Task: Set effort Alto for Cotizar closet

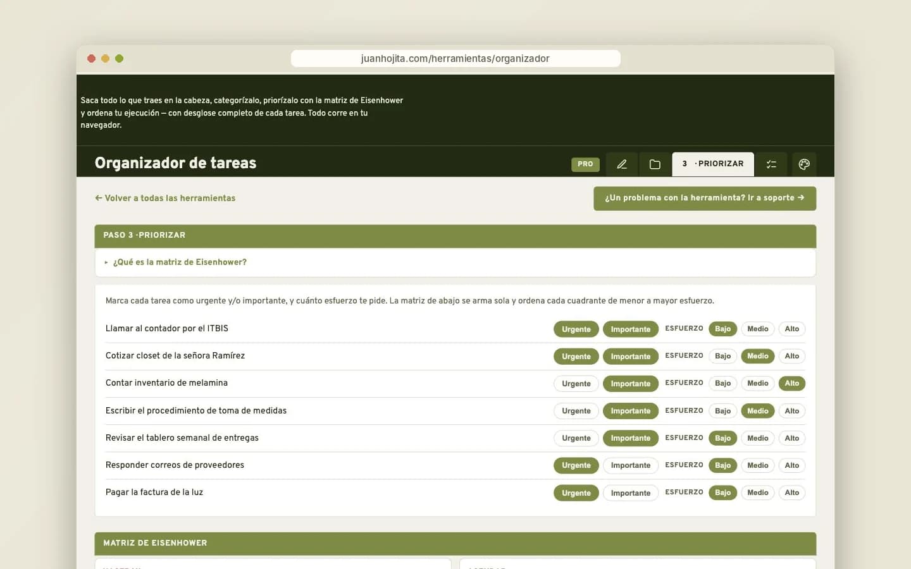Action: coord(792,356)
